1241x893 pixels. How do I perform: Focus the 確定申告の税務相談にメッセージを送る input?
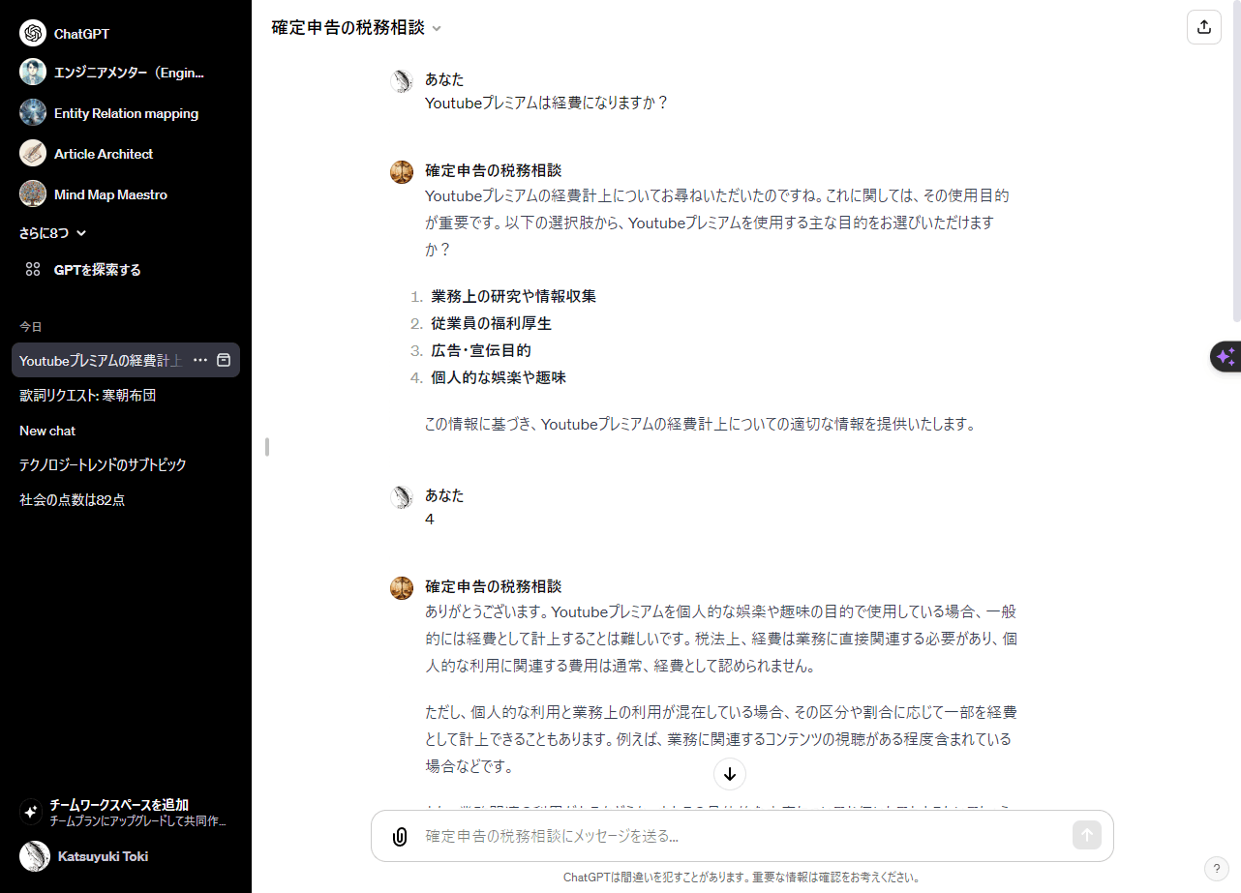click(x=742, y=836)
